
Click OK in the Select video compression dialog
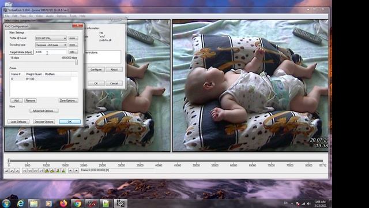96,83
